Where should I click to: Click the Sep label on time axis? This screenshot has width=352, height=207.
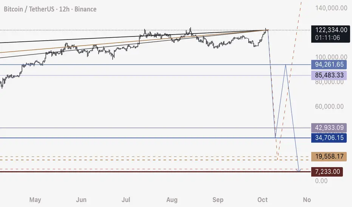(218, 199)
